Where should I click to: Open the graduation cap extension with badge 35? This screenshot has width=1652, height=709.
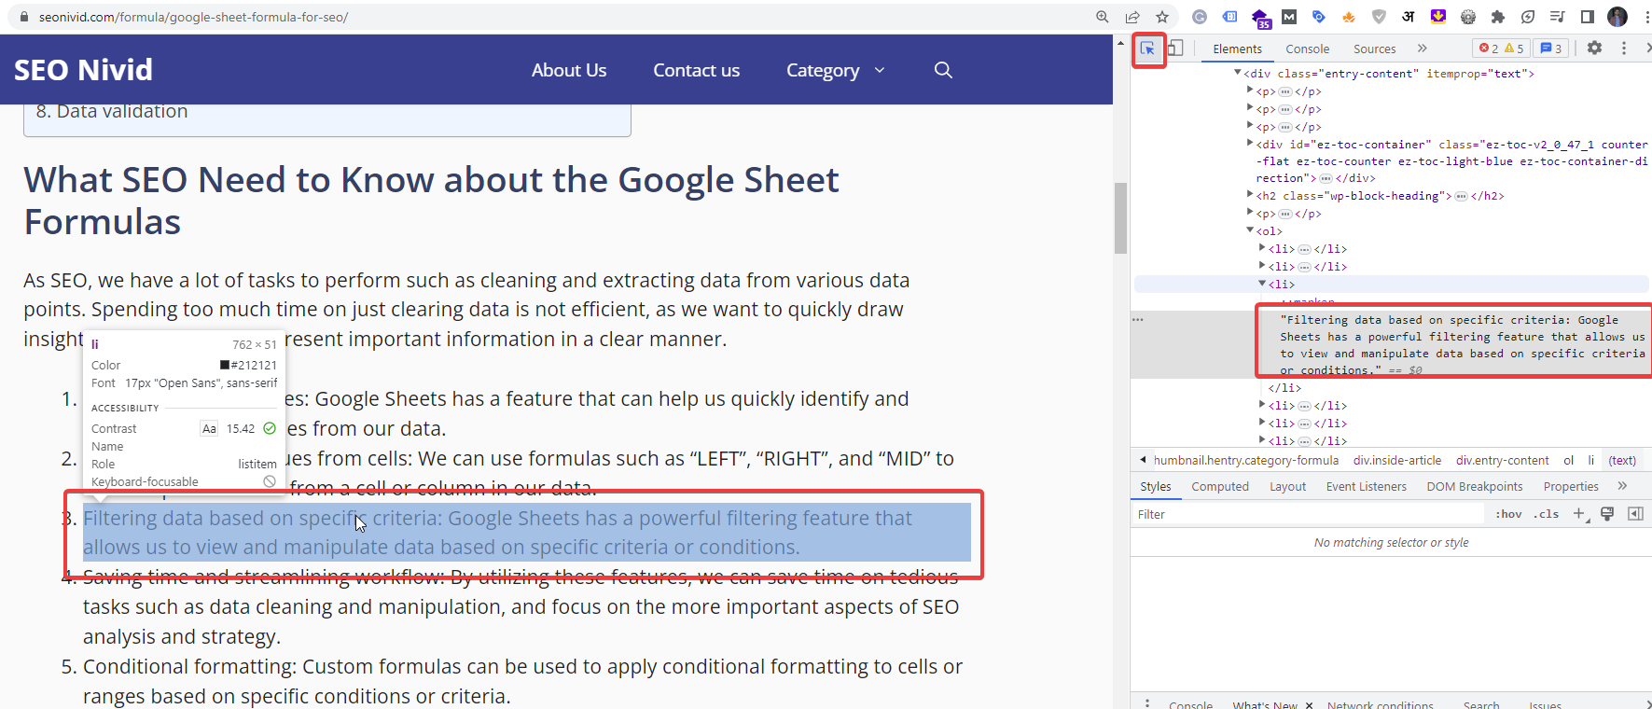click(1260, 18)
